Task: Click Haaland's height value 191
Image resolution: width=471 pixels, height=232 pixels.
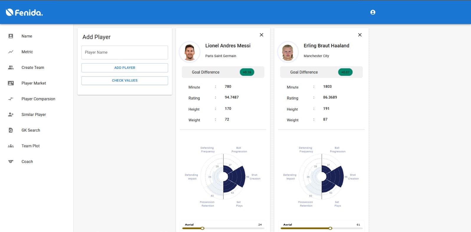Action: pyautogui.click(x=326, y=109)
